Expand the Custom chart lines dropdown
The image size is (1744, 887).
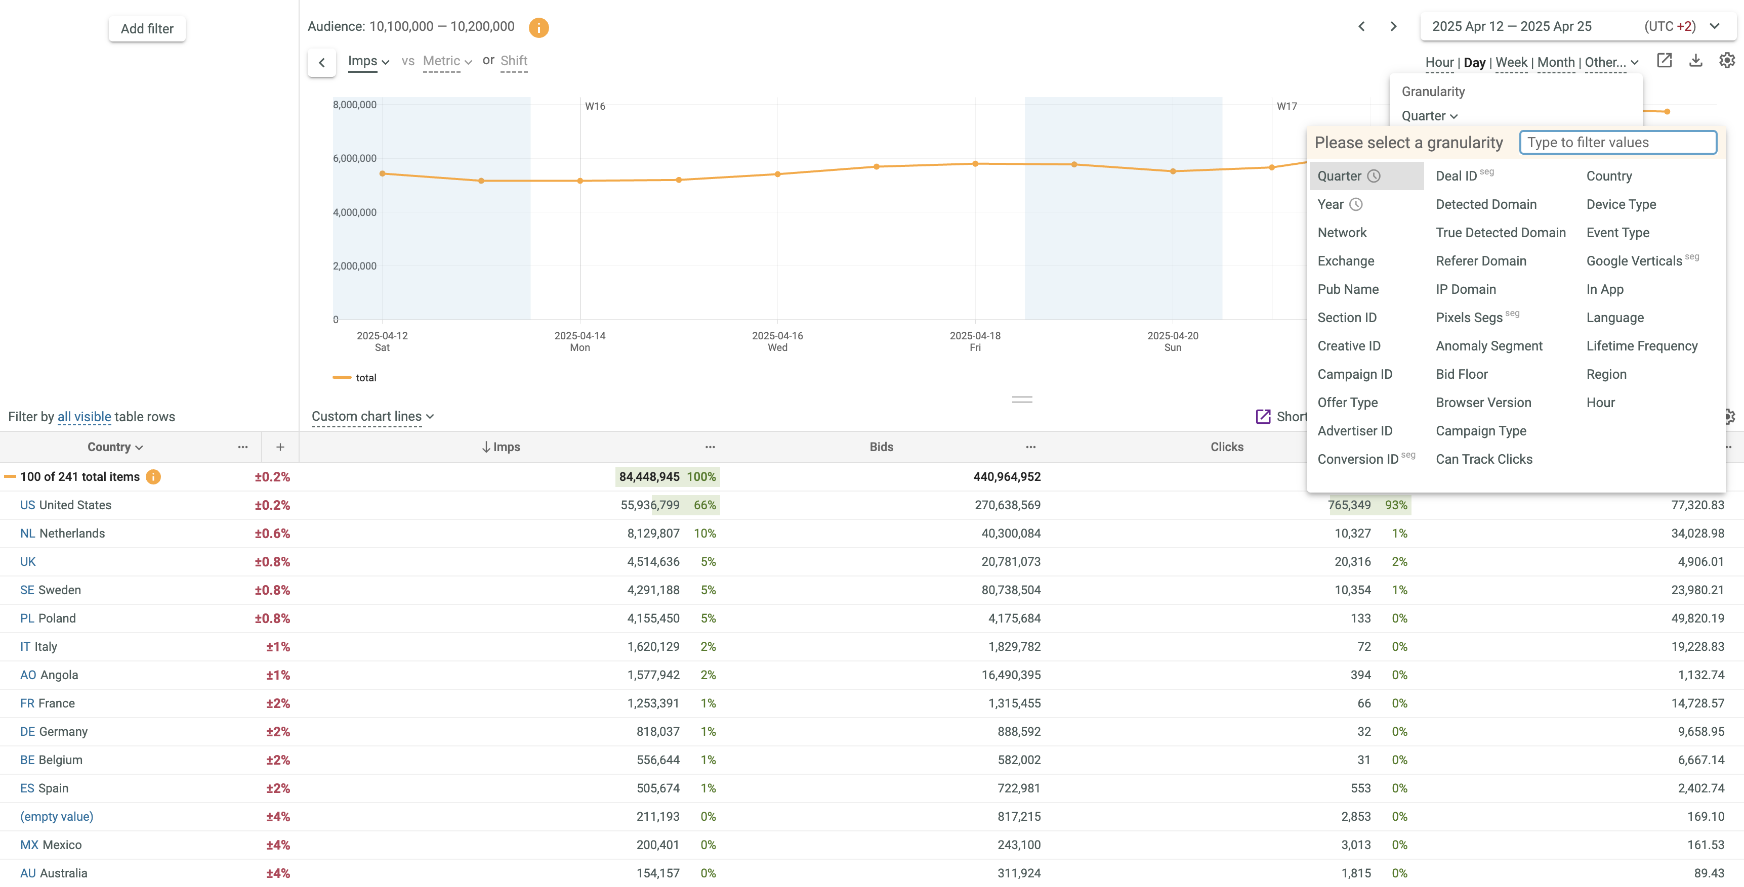pos(371,416)
